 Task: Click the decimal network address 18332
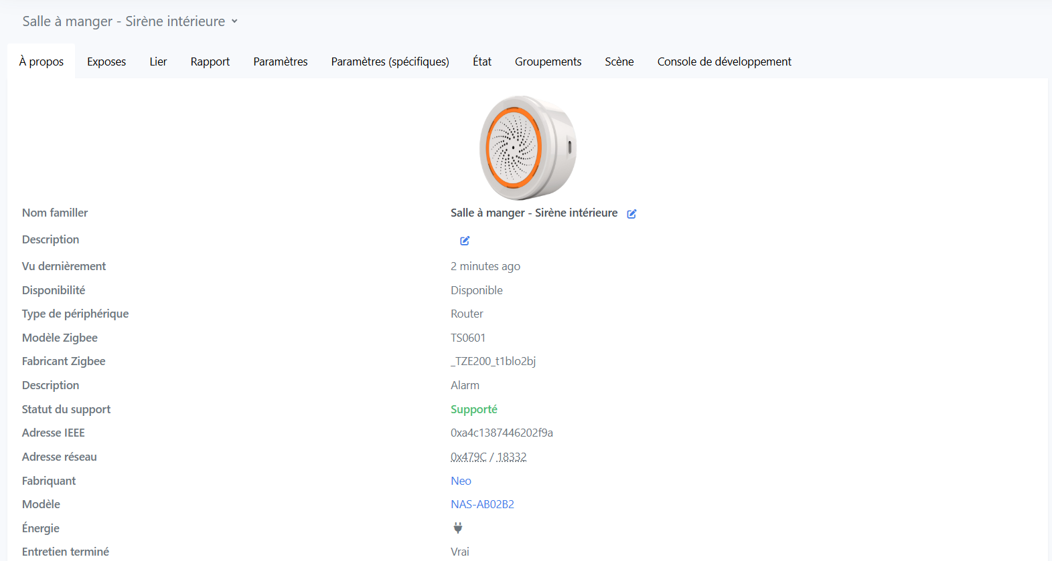point(512,457)
